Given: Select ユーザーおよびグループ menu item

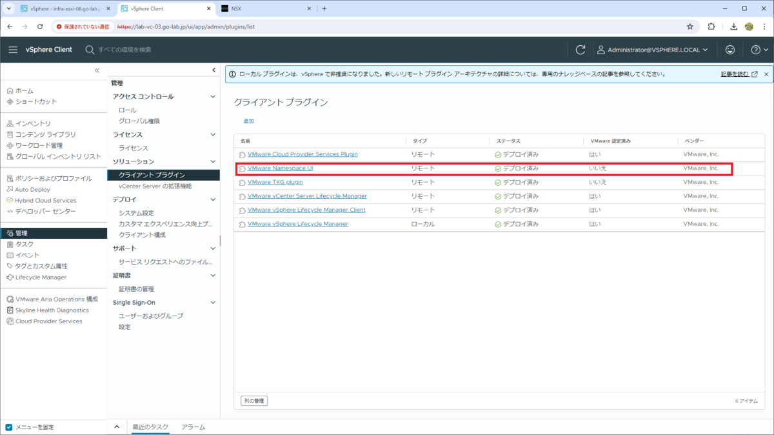Looking at the screenshot, I should tap(151, 316).
